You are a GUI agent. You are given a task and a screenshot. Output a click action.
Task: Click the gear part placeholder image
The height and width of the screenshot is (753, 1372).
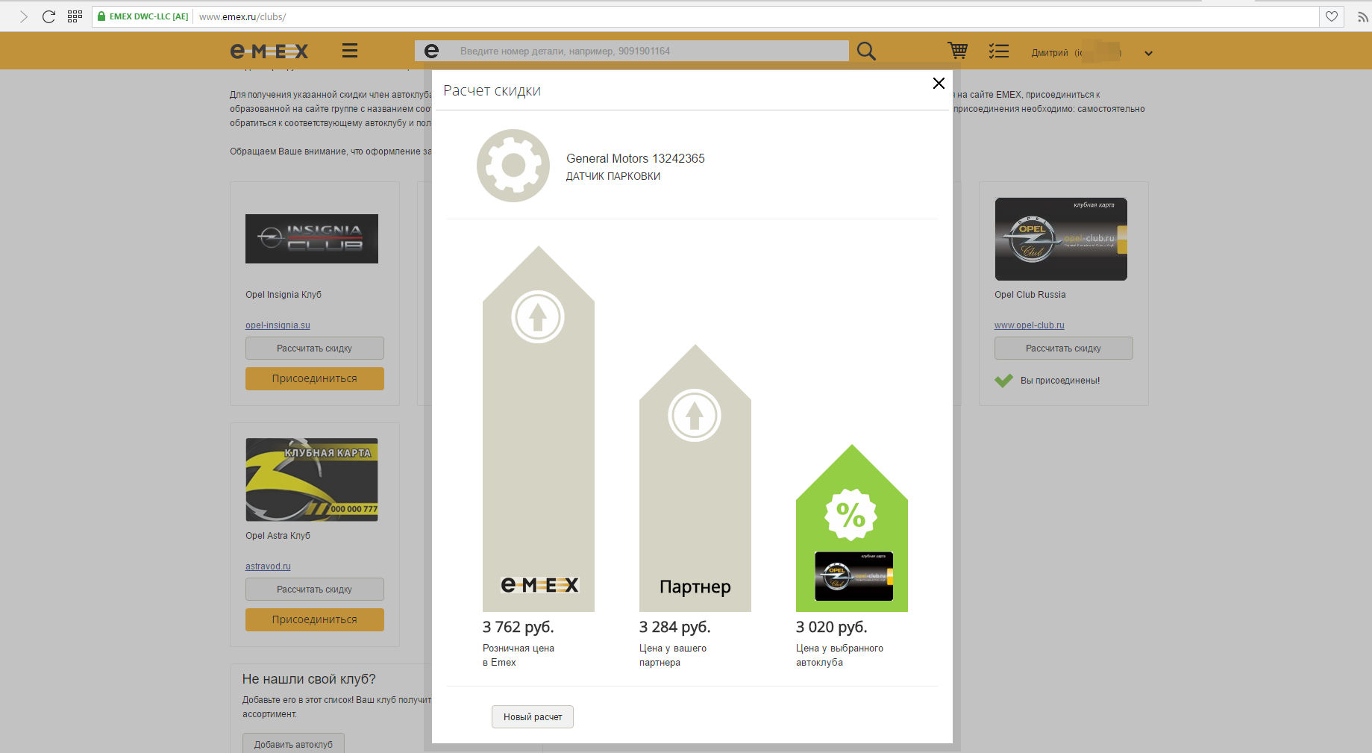(513, 166)
